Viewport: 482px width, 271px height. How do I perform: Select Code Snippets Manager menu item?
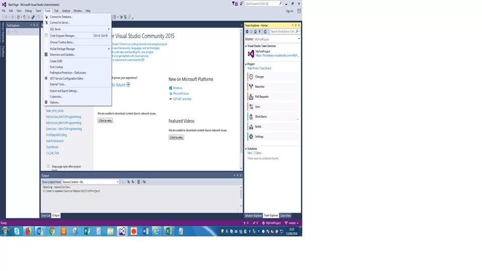coord(77,36)
